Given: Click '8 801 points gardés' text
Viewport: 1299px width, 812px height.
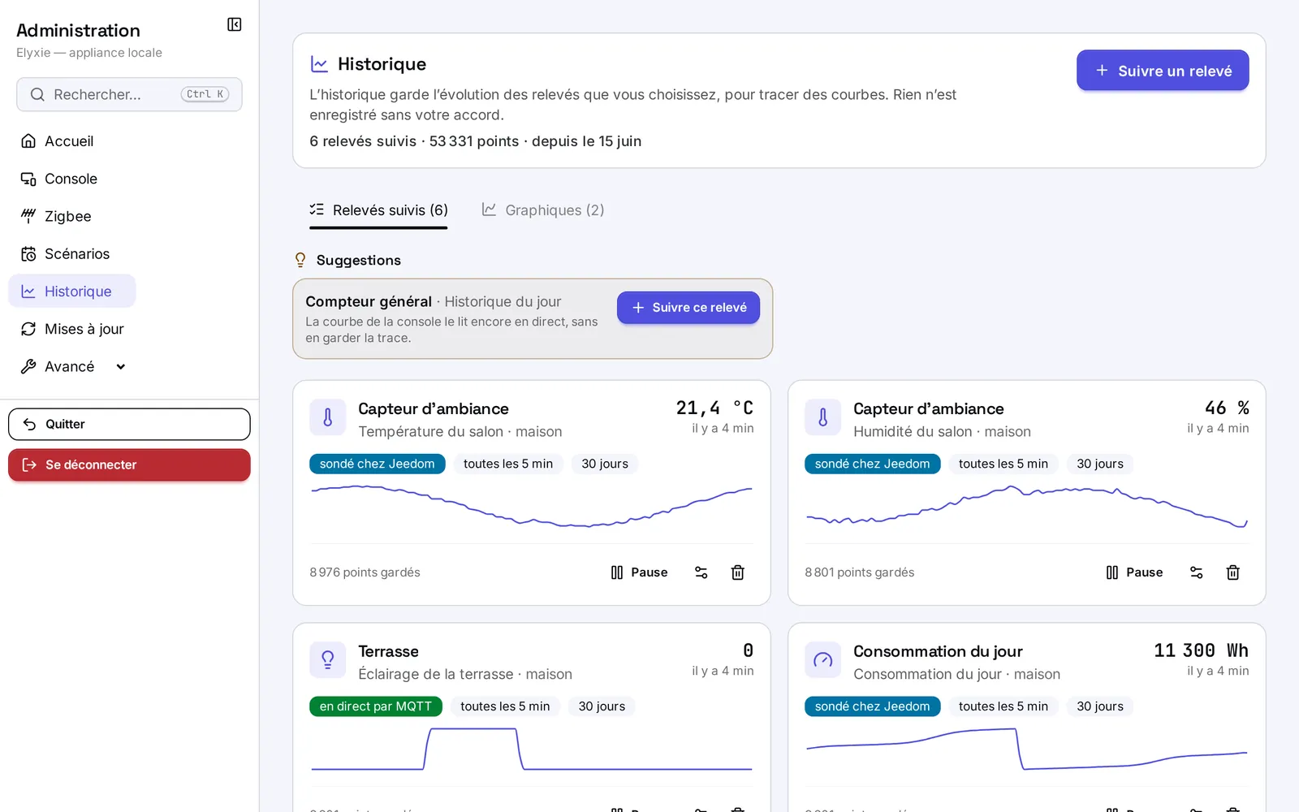Looking at the screenshot, I should coord(860,572).
